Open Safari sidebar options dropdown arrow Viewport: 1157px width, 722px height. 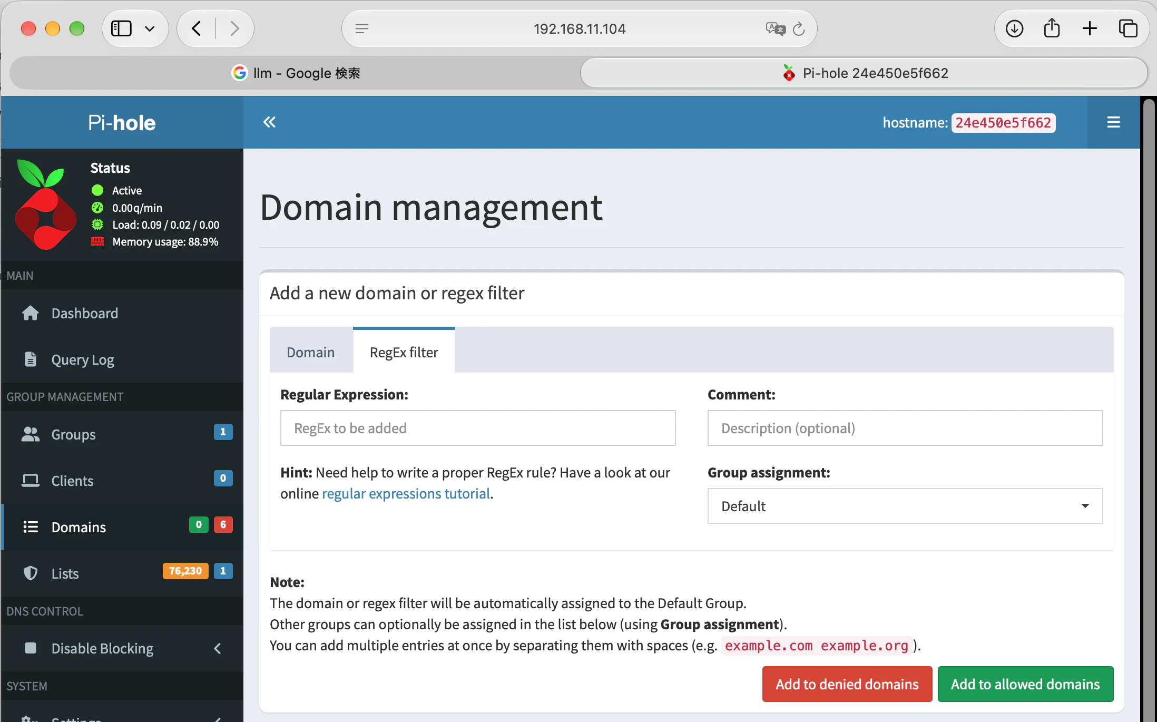pos(150,28)
